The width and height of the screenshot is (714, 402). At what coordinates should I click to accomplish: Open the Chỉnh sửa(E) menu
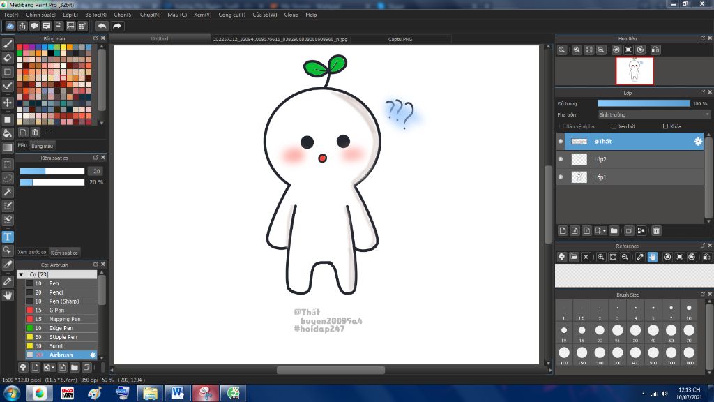[x=40, y=15]
